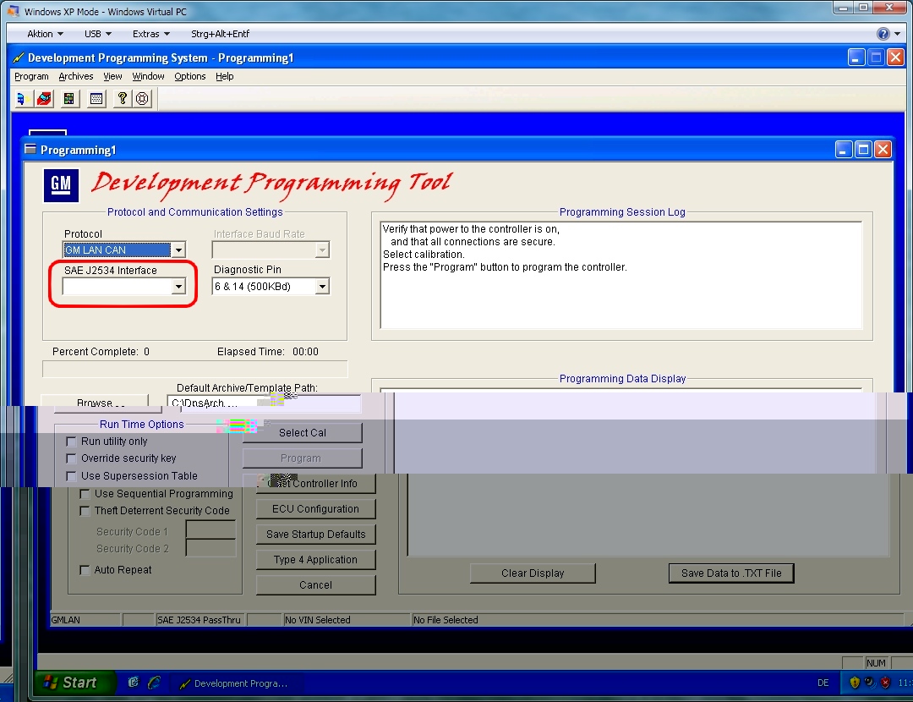Image resolution: width=913 pixels, height=702 pixels.
Task: Enable Run utility only checkbox
Action: [x=71, y=441]
